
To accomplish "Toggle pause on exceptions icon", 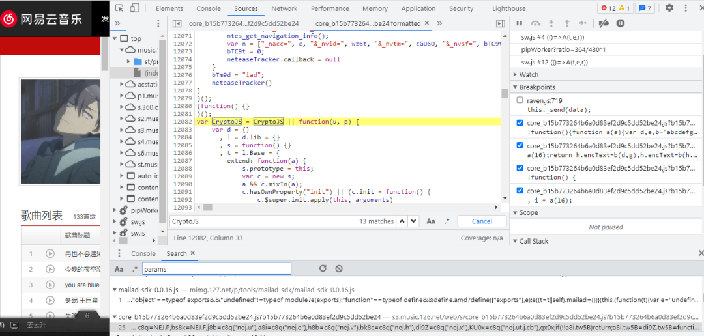I will coord(620,23).
